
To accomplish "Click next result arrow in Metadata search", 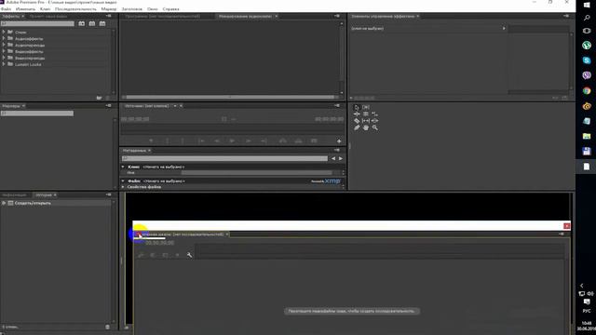I will [341, 158].
